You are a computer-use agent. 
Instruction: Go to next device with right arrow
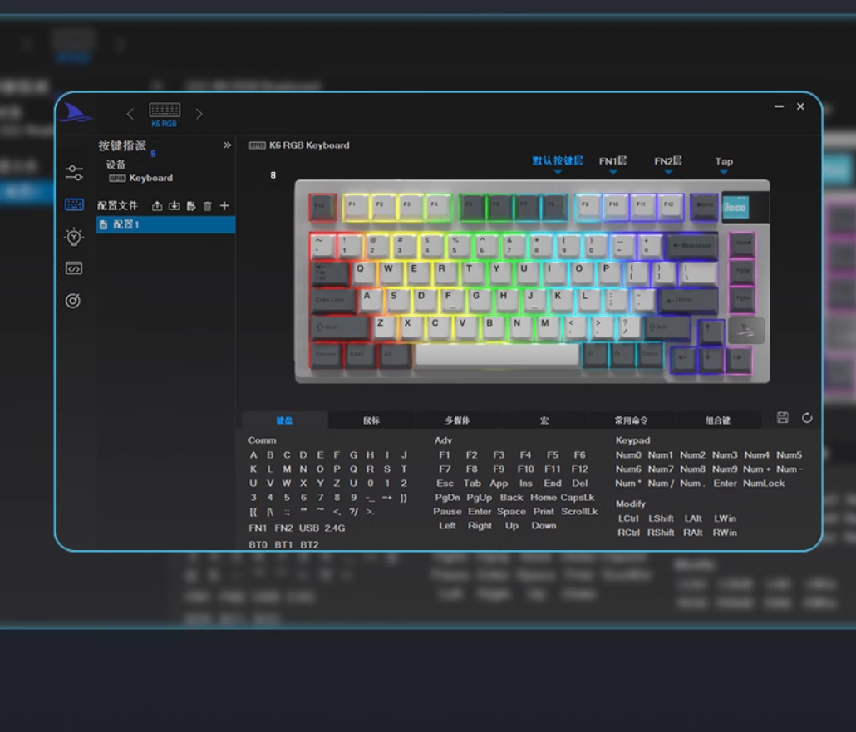tap(199, 114)
